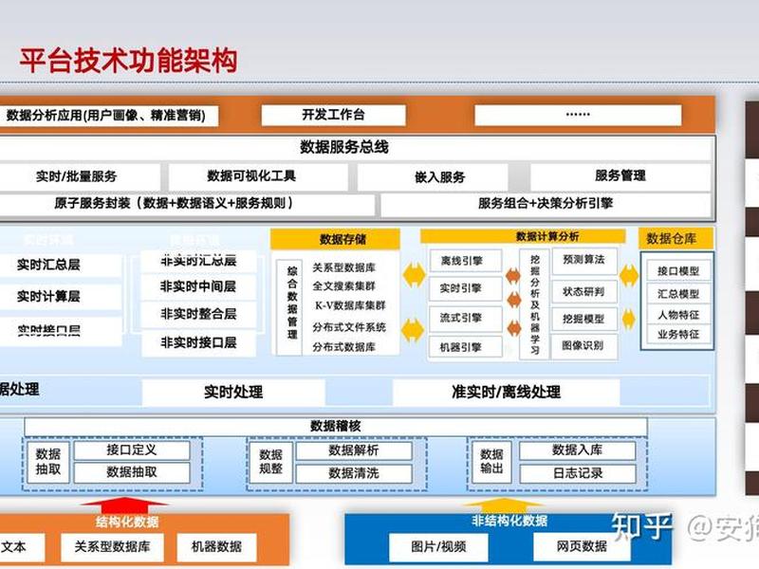Click the 接口定义 box

pyautogui.click(x=132, y=450)
